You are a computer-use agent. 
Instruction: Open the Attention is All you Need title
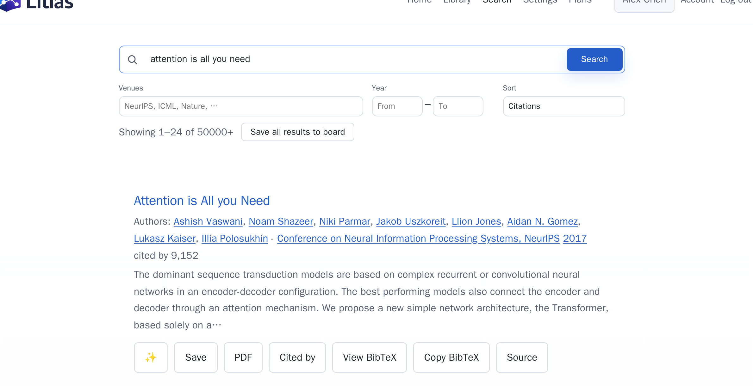[x=202, y=201]
